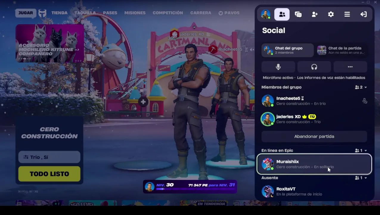The width and height of the screenshot is (380, 215).
Task: Toggle the headphones audio button
Action: tap(314, 67)
